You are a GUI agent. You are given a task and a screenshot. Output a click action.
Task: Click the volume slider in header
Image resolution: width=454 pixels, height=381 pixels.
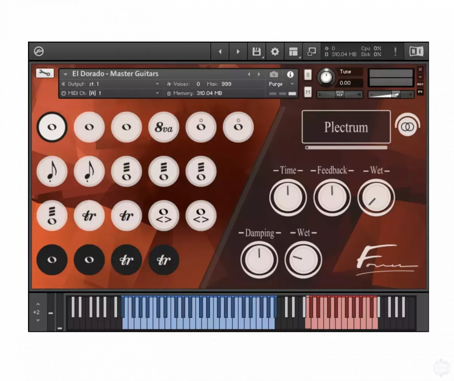click(391, 95)
